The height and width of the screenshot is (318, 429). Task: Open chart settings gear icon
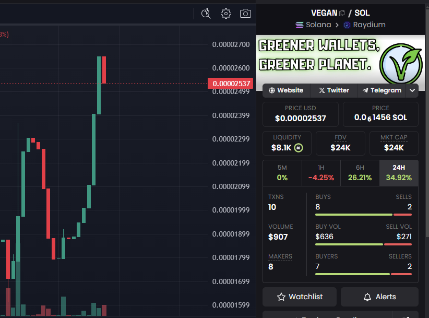click(225, 14)
